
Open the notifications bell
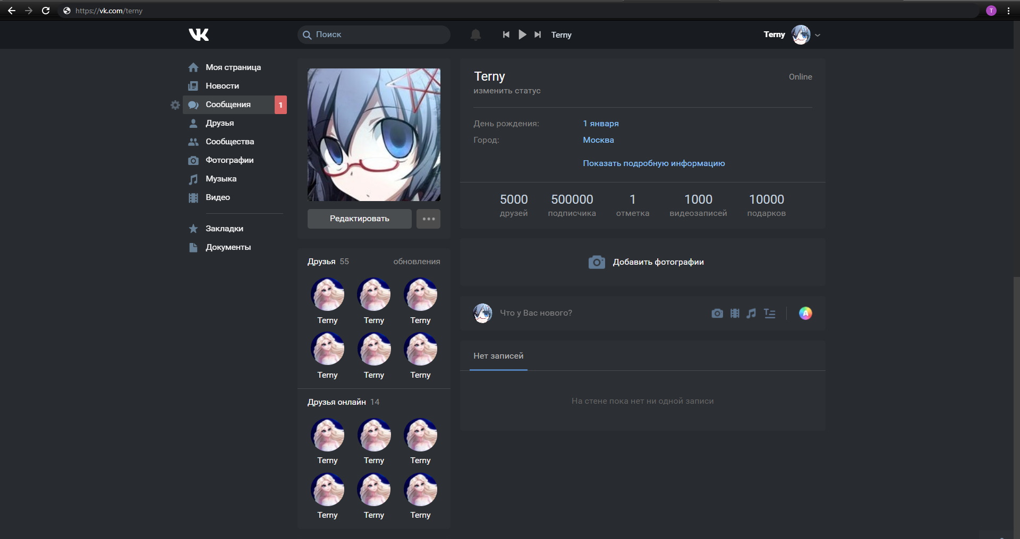(475, 35)
